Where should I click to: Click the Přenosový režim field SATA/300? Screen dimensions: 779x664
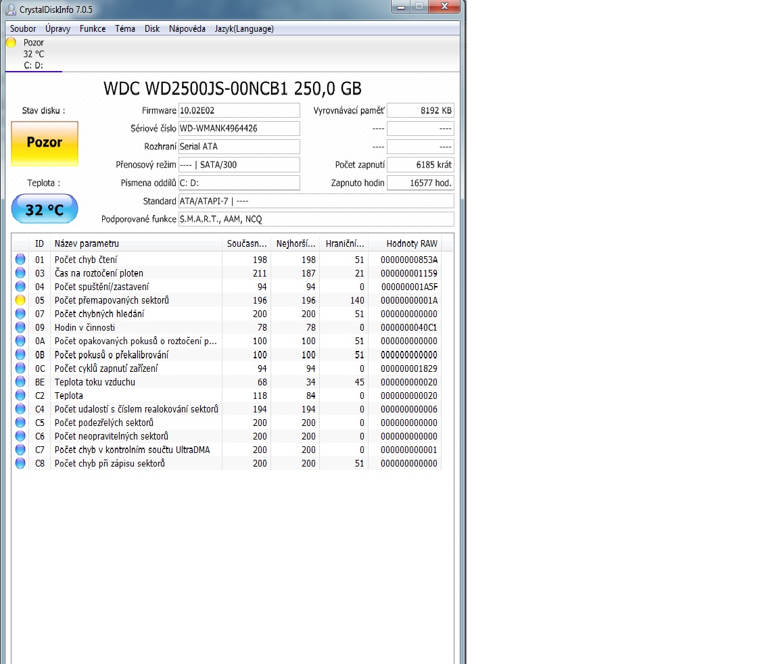pos(239,164)
